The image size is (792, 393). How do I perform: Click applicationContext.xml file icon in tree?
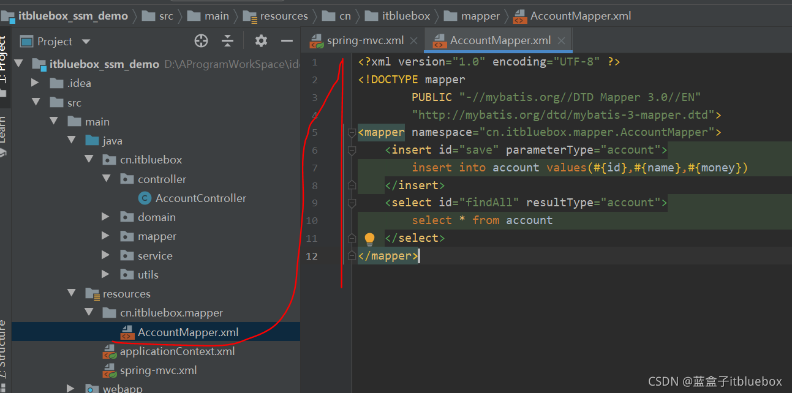110,352
